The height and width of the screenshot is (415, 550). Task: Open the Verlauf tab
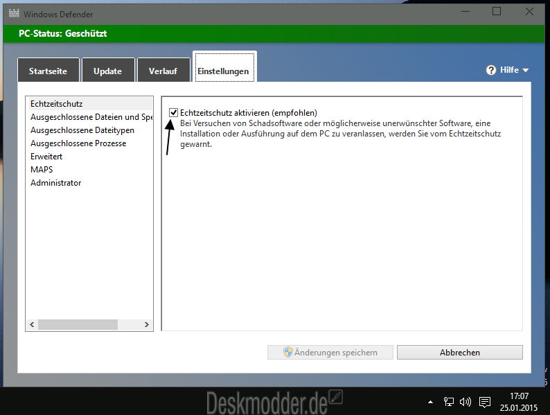click(x=163, y=71)
